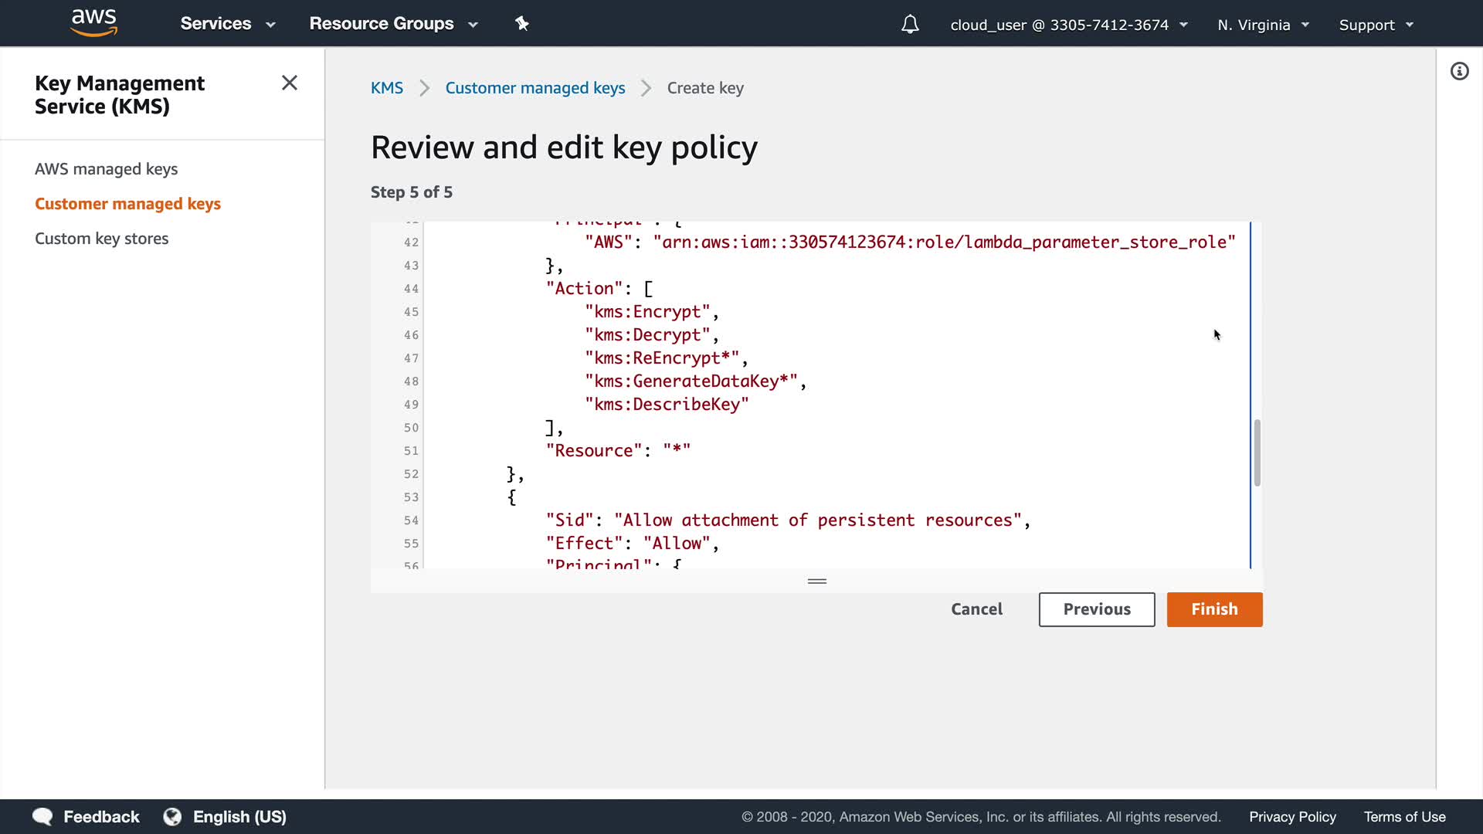Close the KMS sidebar panel
Image resolution: width=1483 pixels, height=834 pixels.
click(x=290, y=83)
